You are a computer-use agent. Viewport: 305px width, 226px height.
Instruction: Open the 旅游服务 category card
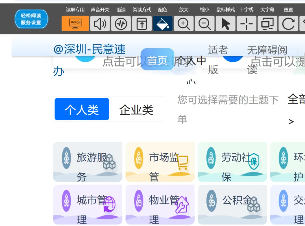[88, 162]
